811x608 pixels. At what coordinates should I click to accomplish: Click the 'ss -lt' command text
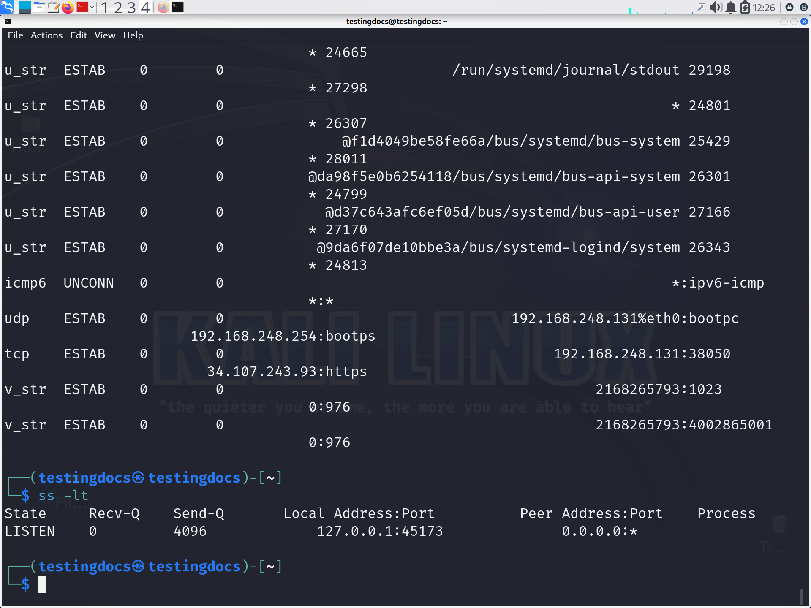(x=63, y=495)
